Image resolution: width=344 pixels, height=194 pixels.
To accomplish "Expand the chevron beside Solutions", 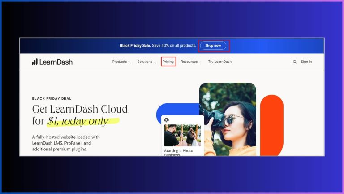I will [155, 62].
